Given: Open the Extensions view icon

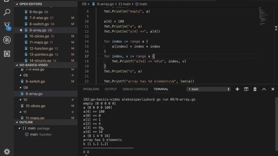Looking at the screenshot, I should click(7, 54).
